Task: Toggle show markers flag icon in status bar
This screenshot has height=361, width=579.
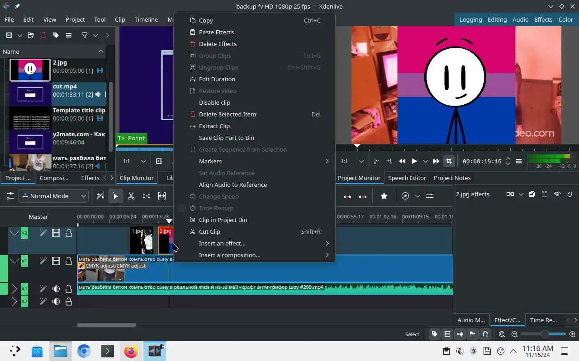Action: point(473,334)
